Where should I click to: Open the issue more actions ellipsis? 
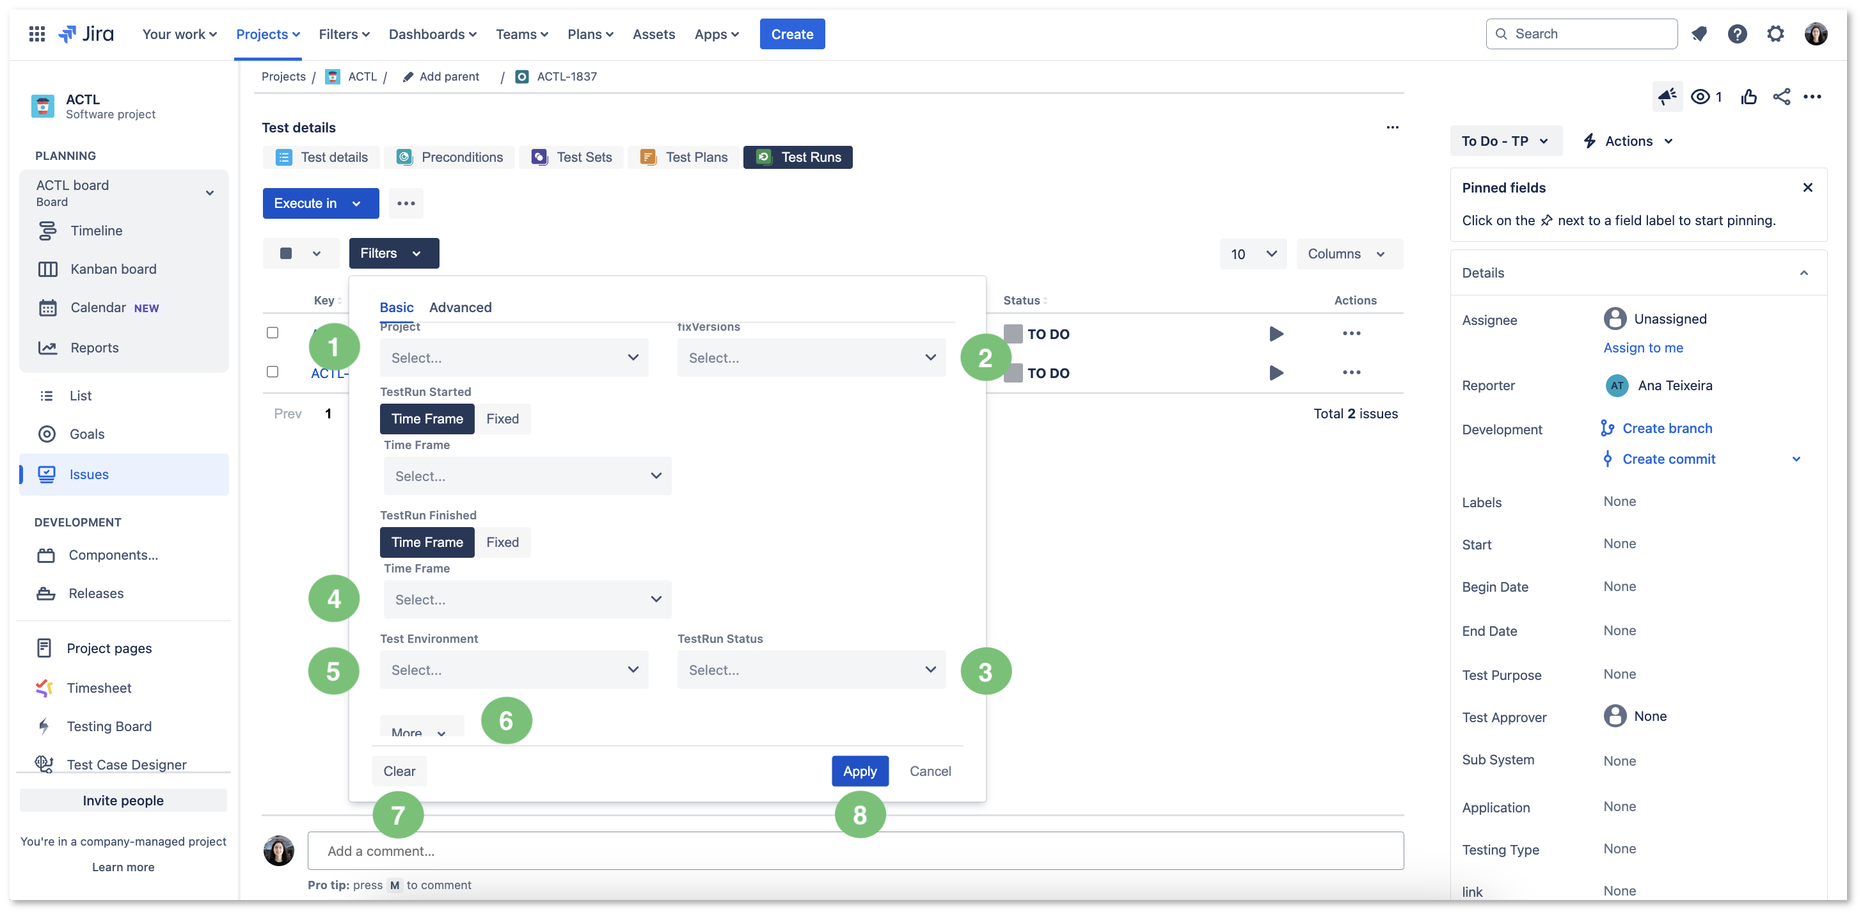1812,96
